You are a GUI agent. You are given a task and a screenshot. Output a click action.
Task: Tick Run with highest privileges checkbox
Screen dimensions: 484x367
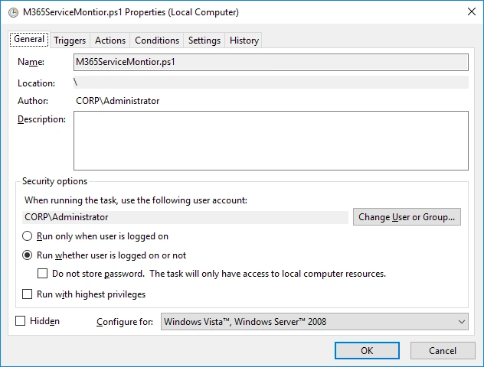point(28,294)
